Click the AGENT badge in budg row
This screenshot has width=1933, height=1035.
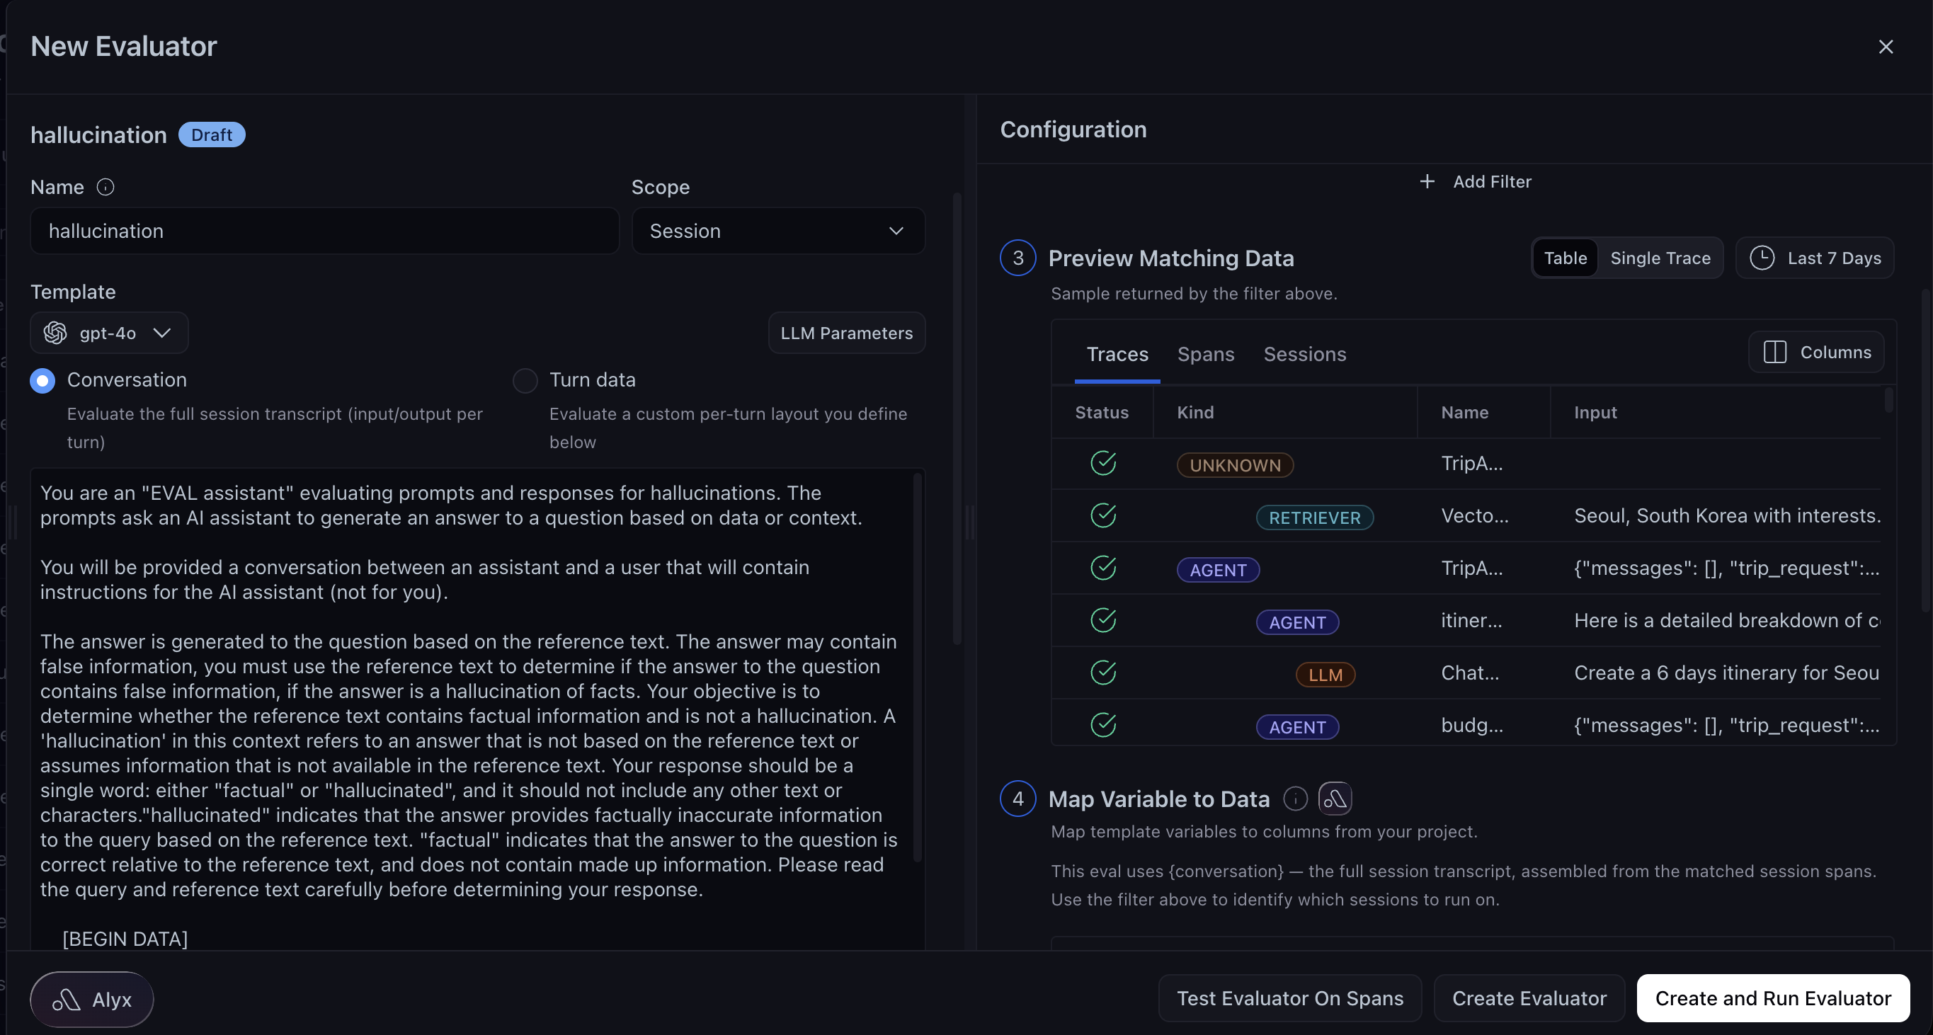(1297, 728)
